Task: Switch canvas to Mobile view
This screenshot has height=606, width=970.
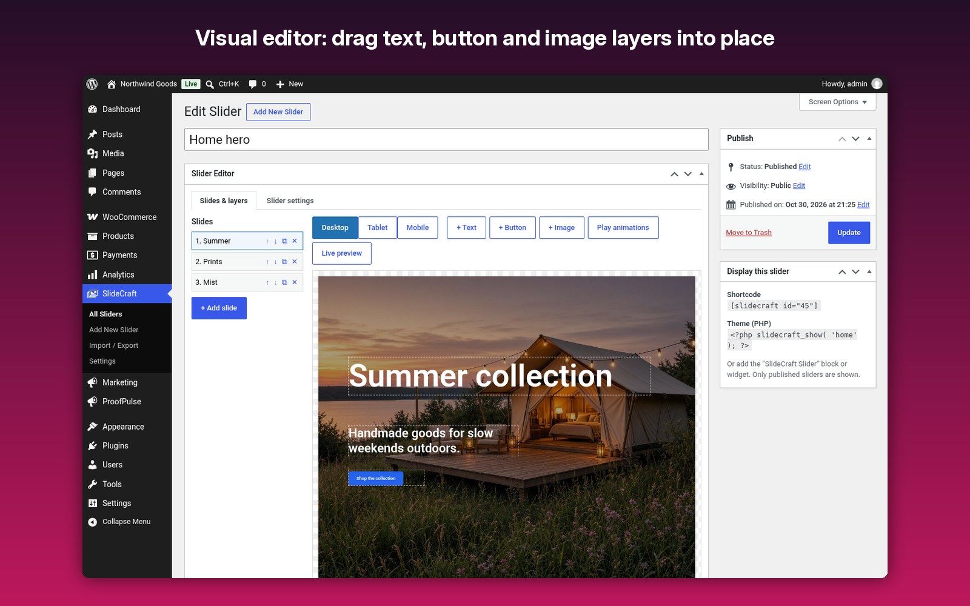Action: coord(417,228)
